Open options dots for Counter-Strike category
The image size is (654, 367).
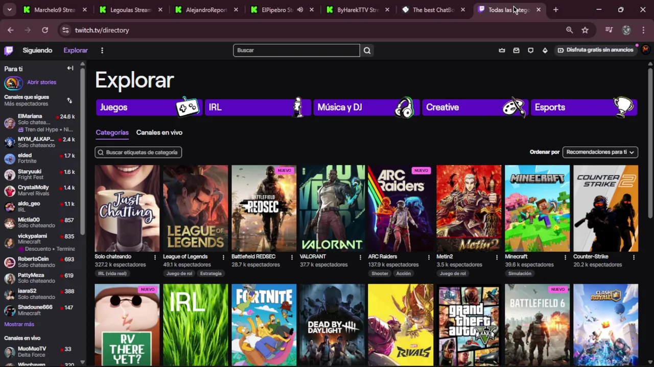pyautogui.click(x=634, y=257)
